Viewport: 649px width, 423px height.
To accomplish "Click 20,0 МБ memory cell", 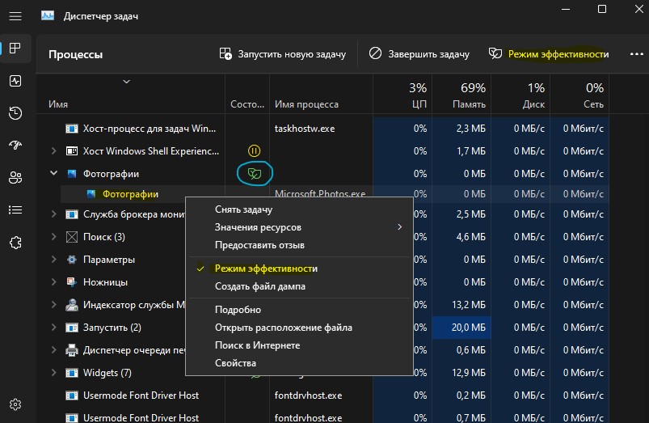I will (461, 328).
